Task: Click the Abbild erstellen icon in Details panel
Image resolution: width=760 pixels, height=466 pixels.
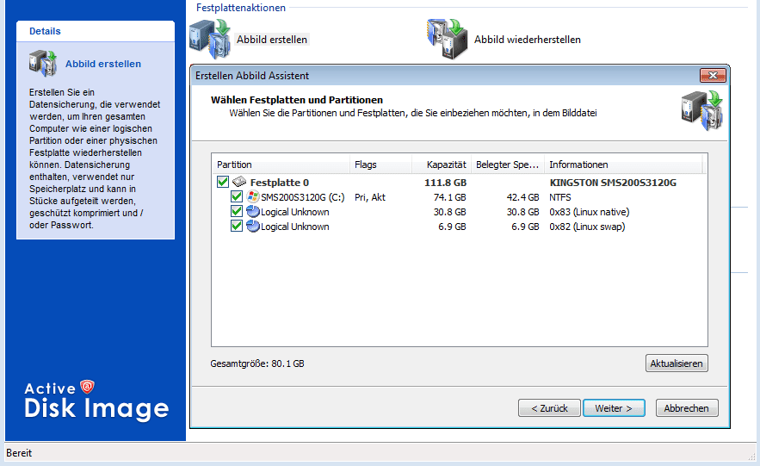Action: [43, 64]
